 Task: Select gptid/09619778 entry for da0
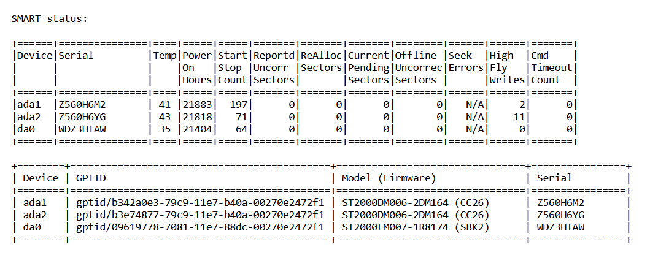click(200, 227)
